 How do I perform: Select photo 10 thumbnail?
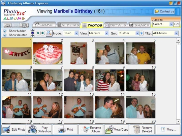coord(141,80)
